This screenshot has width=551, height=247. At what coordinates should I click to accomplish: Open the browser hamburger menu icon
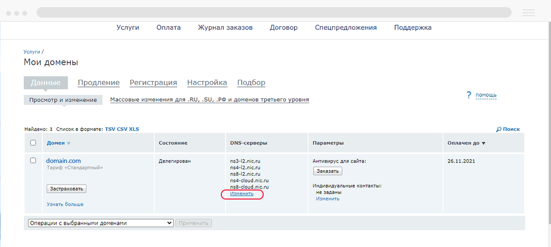tap(529, 13)
